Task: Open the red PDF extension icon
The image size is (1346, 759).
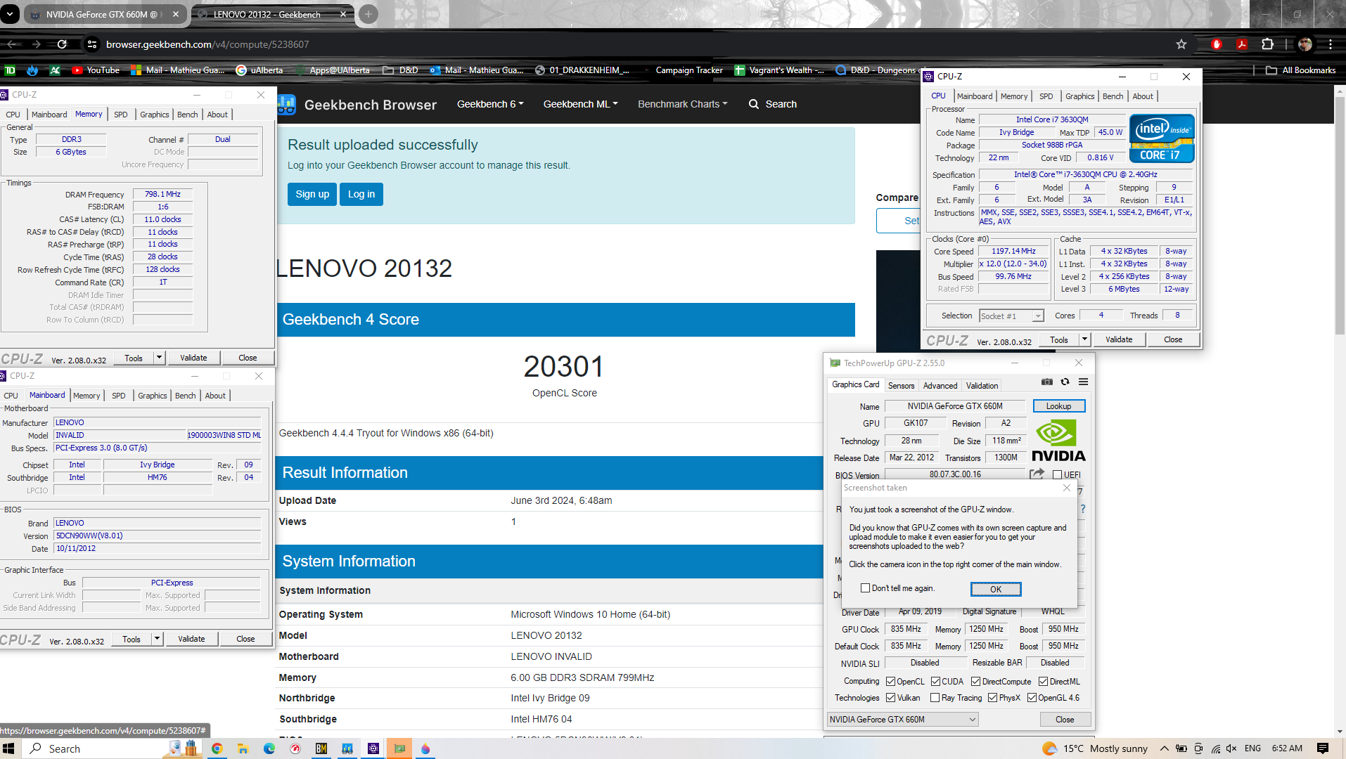Action: point(1242,44)
